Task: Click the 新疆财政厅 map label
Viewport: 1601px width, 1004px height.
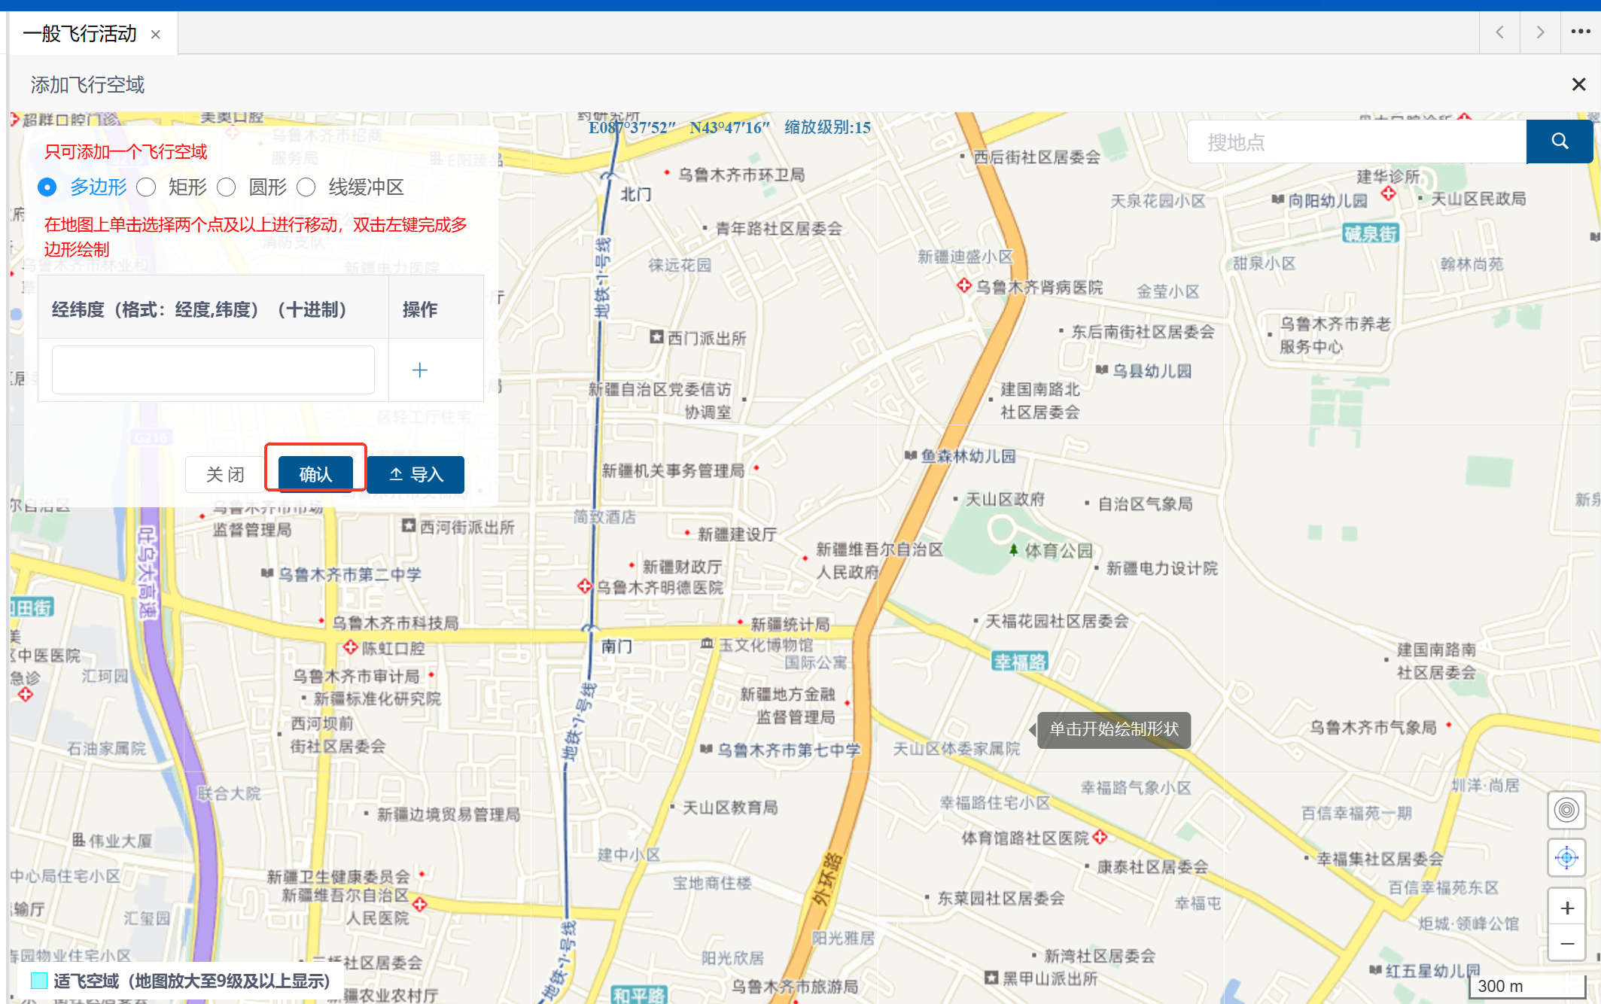Action: [x=682, y=566]
